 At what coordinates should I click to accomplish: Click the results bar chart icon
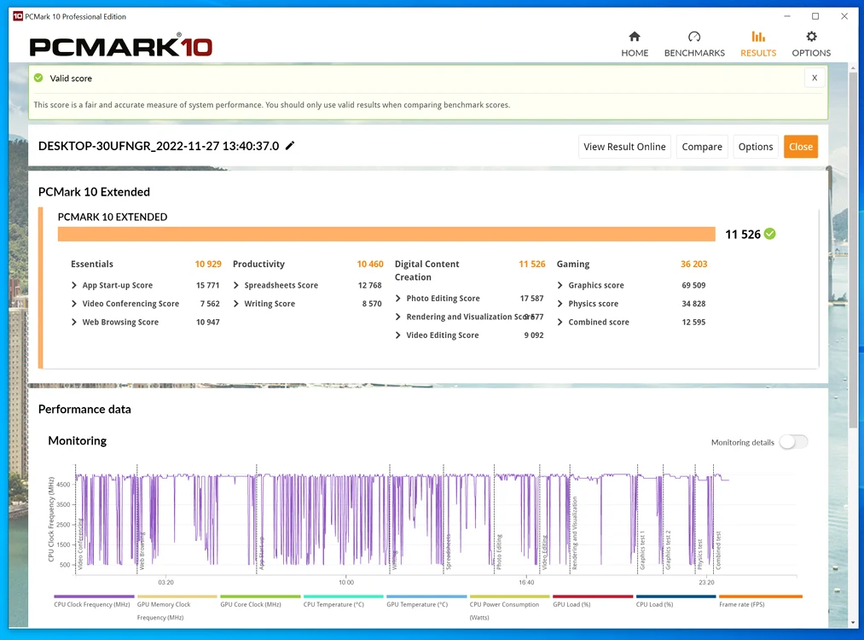pos(758,37)
